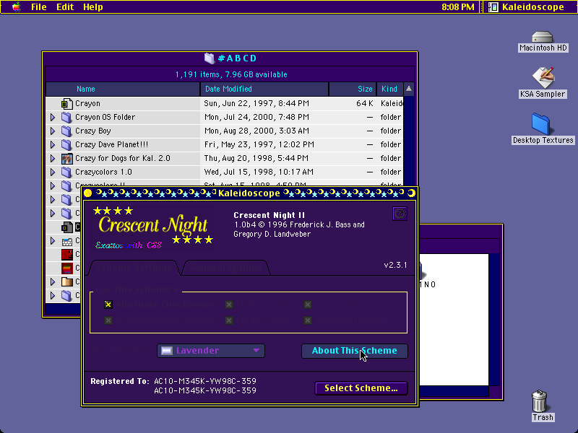This screenshot has width=578, height=433.
Task: Select the Crazy Dave Planet!!! folder icon
Action: [66, 145]
